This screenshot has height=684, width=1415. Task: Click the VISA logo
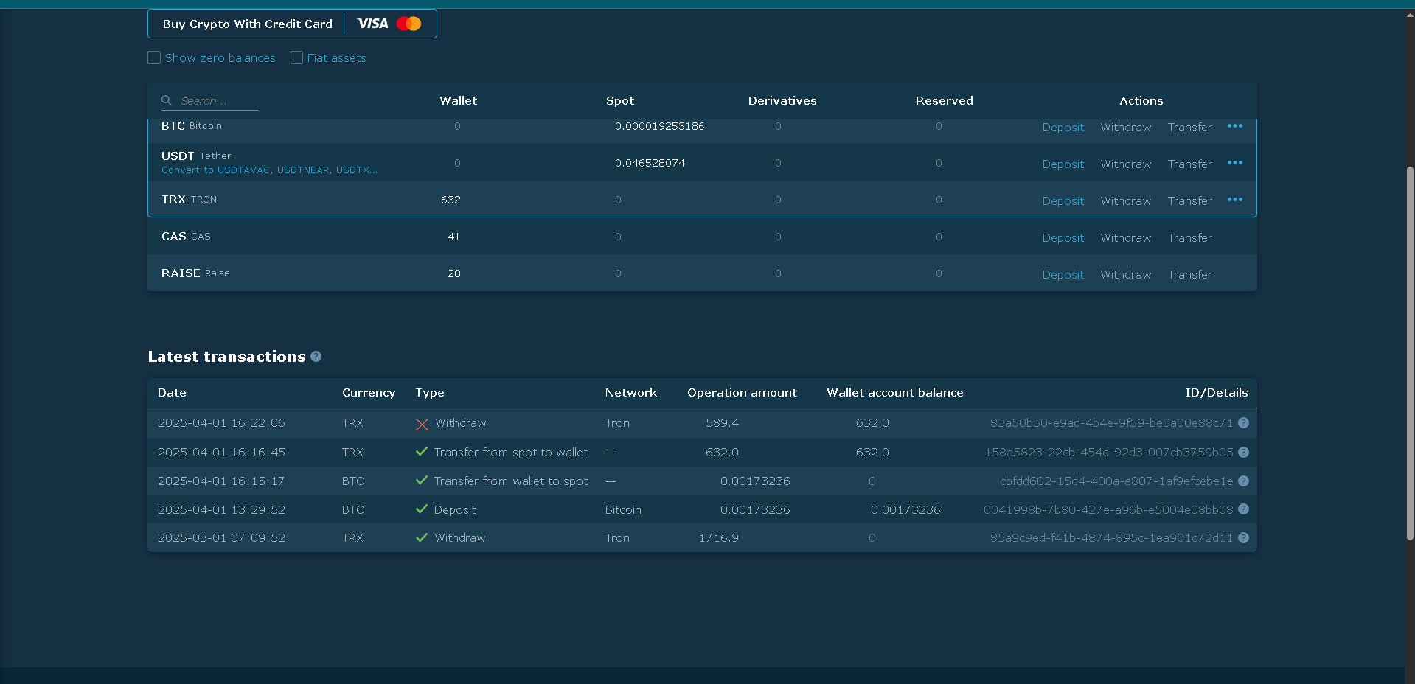click(372, 24)
